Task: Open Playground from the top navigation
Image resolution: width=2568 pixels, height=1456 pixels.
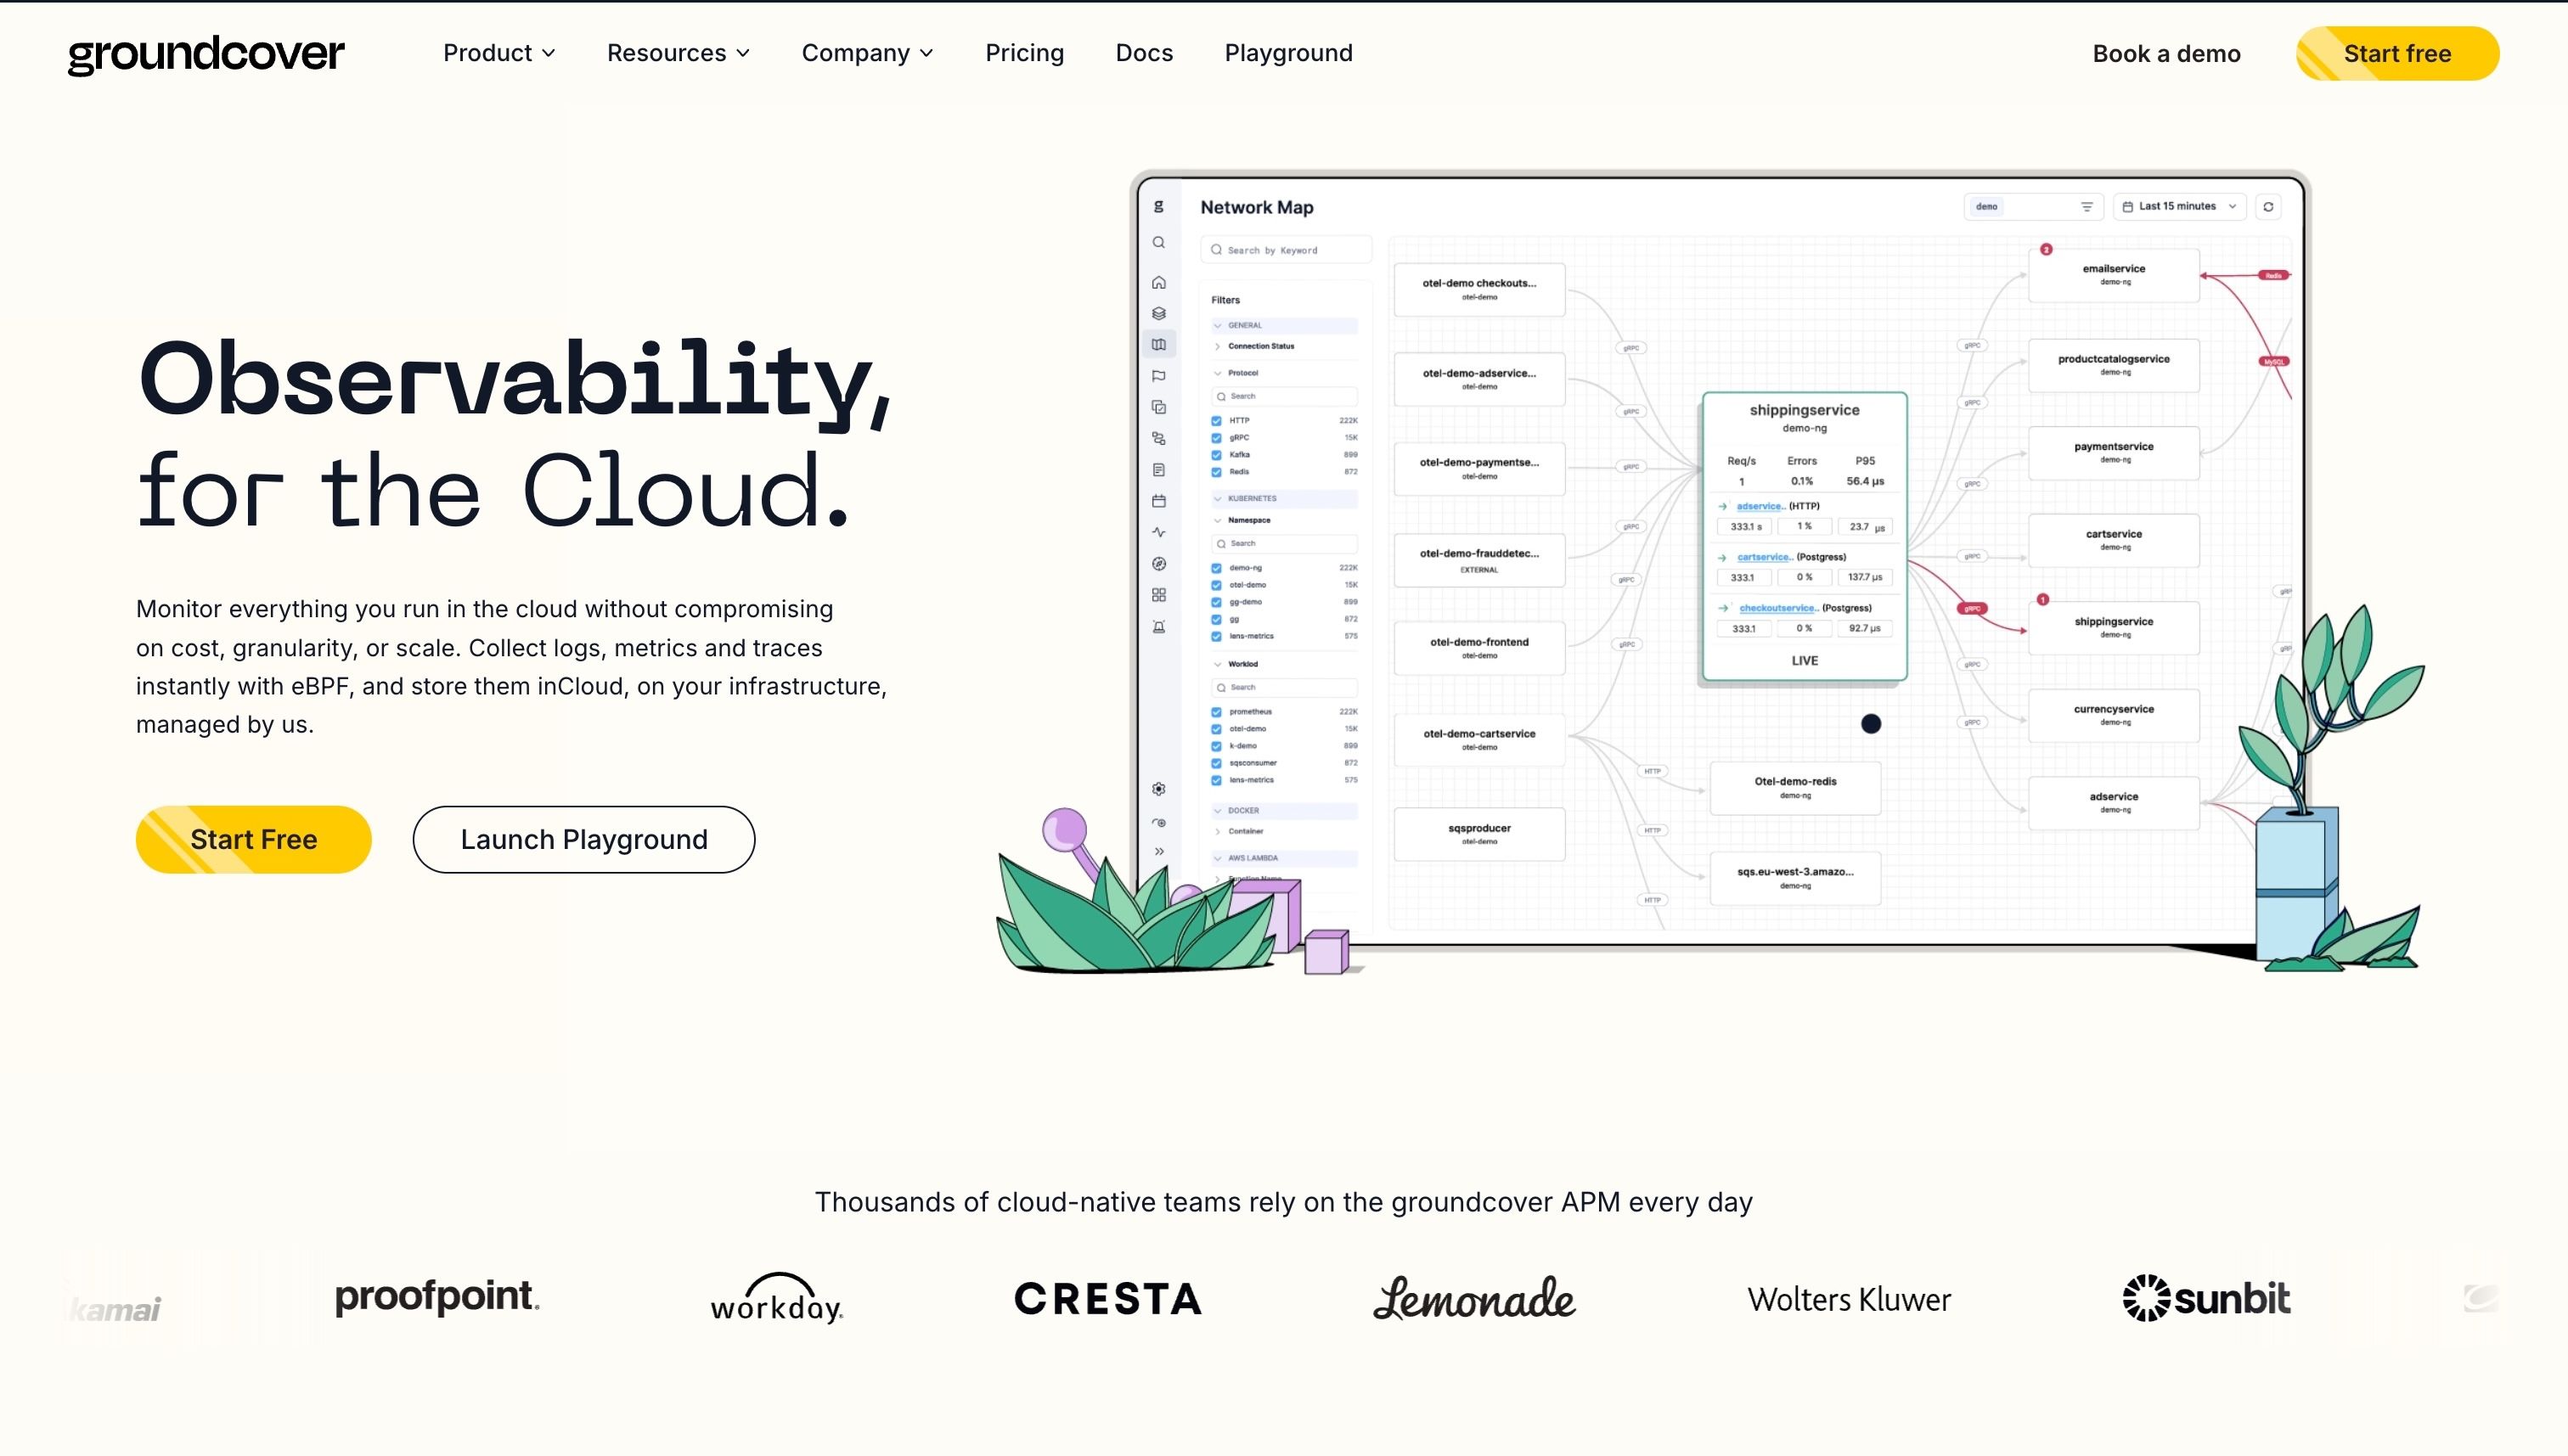Action: (1288, 53)
